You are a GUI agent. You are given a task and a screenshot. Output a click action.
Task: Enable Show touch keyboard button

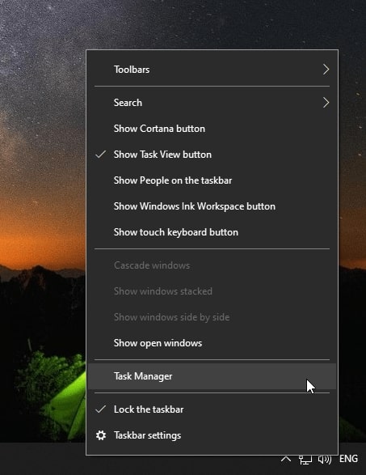point(212,232)
